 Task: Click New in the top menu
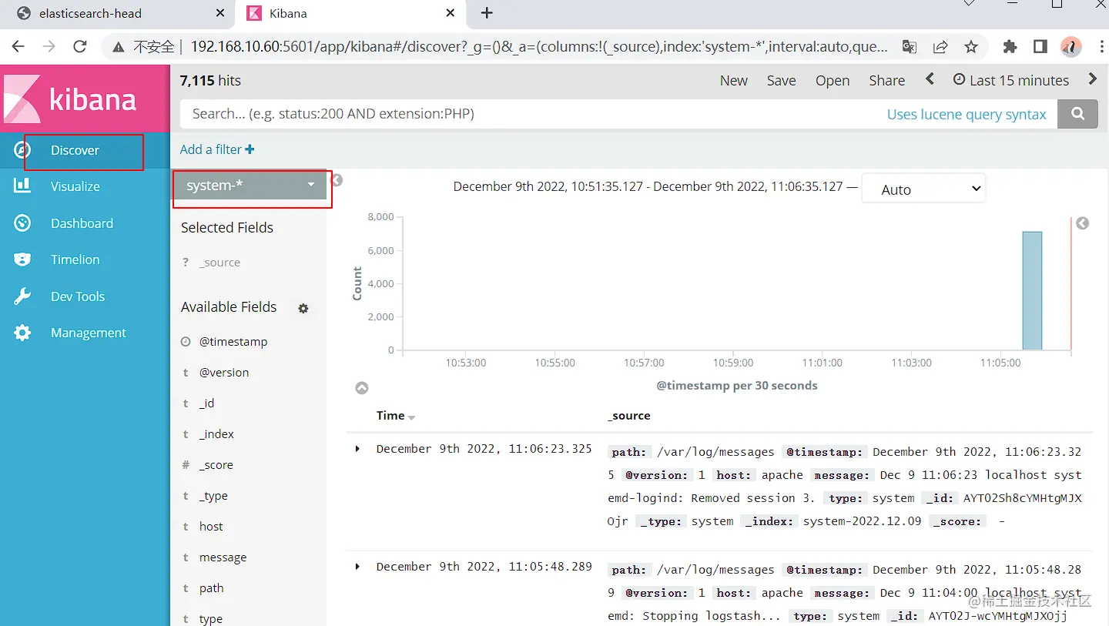[x=734, y=80]
